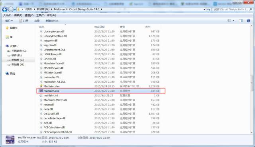Click Circuit Design Suite 14.0 breadcrumb
The width and height of the screenshot is (255, 147).
pyautogui.click(x=84, y=10)
